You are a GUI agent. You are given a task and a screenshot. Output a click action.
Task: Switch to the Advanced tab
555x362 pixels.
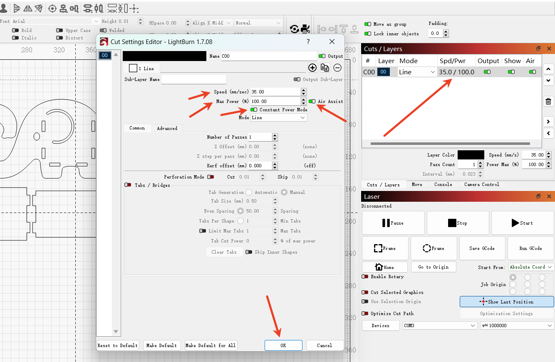point(167,128)
